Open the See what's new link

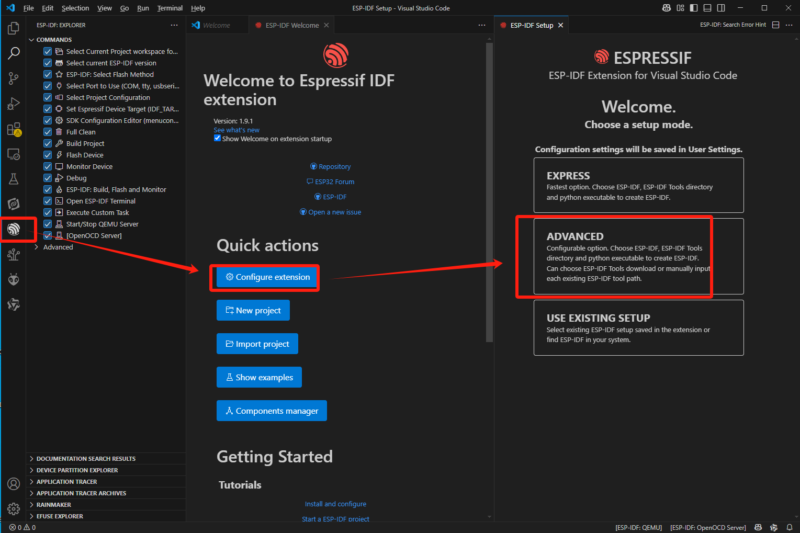click(236, 130)
